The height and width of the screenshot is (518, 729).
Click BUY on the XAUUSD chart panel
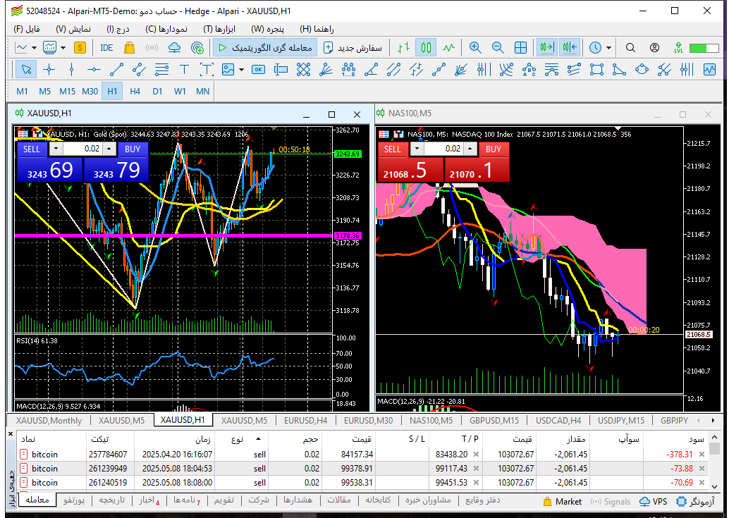coord(133,149)
